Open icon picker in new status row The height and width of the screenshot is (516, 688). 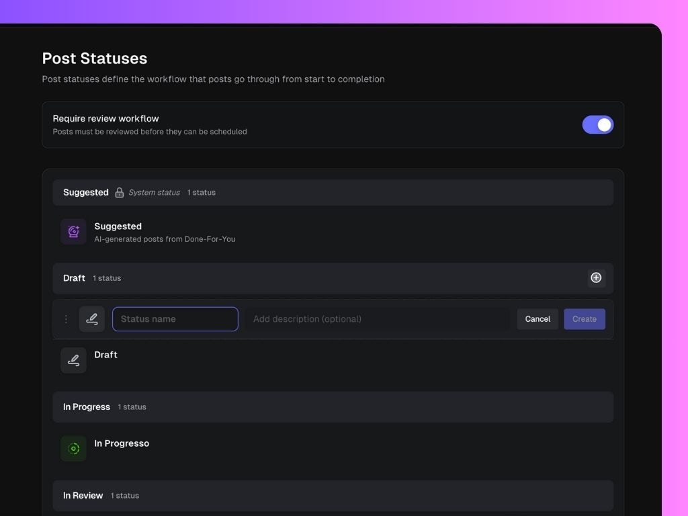pos(91,319)
